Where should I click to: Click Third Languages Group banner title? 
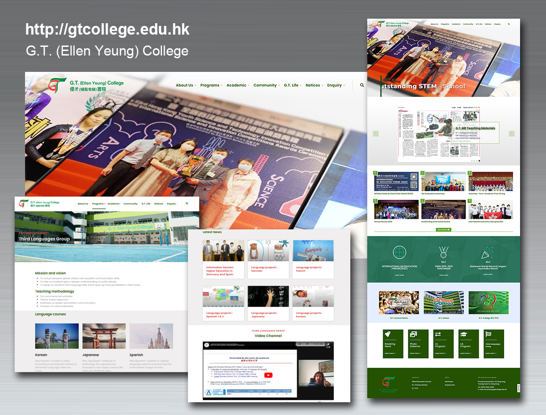click(x=44, y=239)
